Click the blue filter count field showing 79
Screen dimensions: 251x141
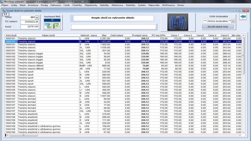tap(51, 20)
